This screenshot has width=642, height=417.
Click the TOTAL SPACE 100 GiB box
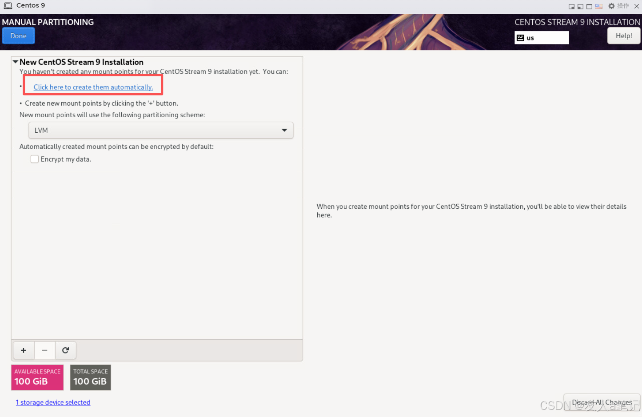[x=90, y=377]
